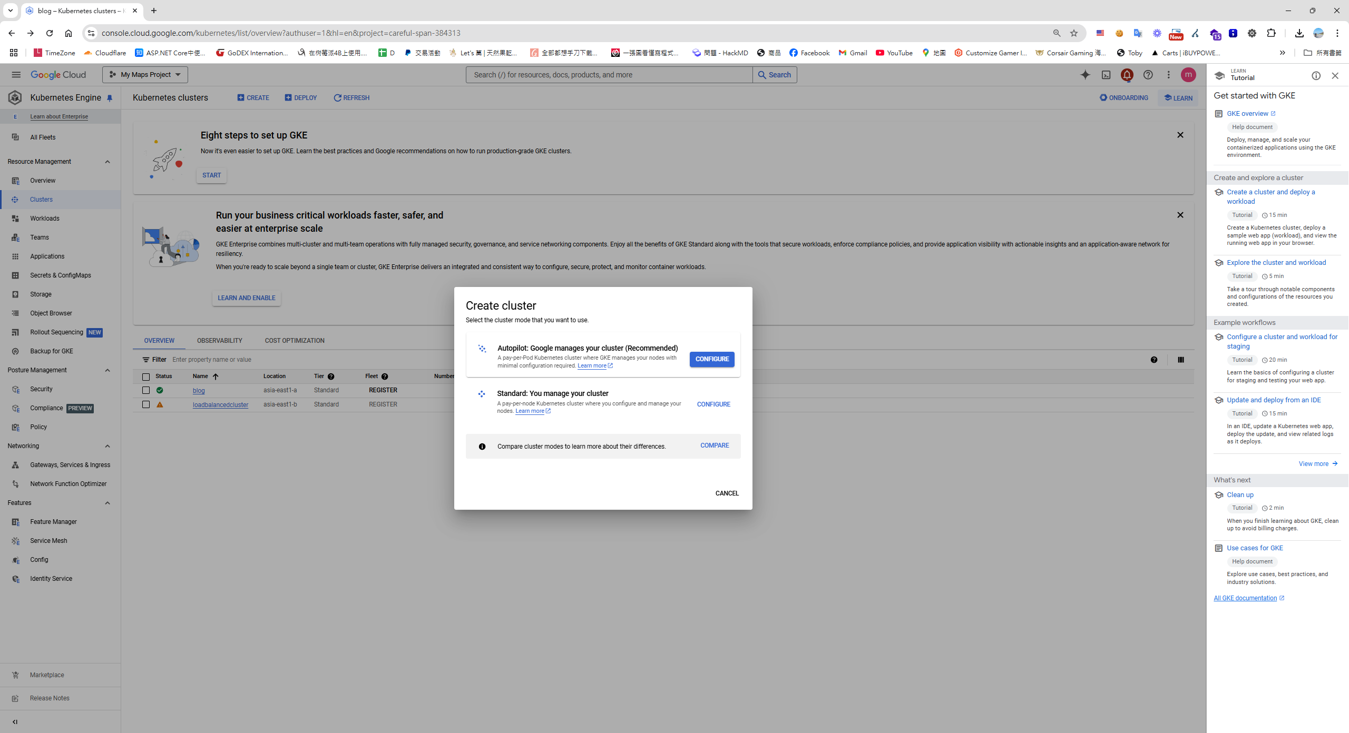Open the notifications bell icon
1349x733 pixels.
[x=1127, y=75]
